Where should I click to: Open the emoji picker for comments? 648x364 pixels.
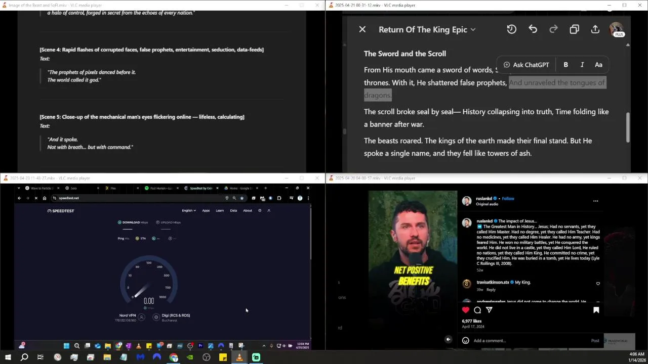pos(465,340)
